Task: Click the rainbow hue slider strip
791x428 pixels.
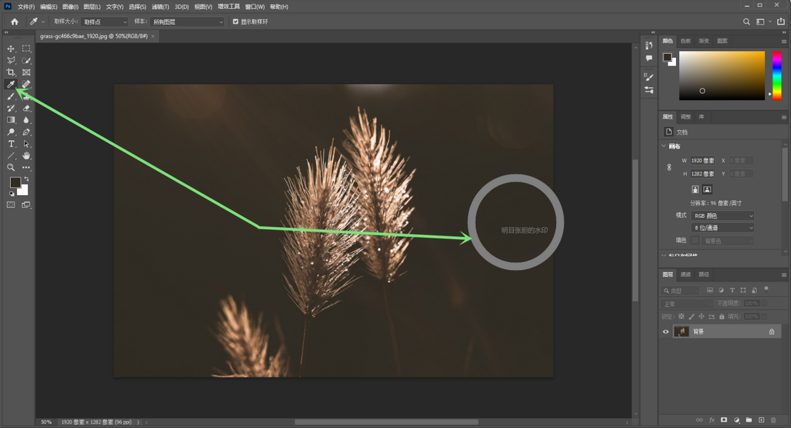Action: pos(777,75)
